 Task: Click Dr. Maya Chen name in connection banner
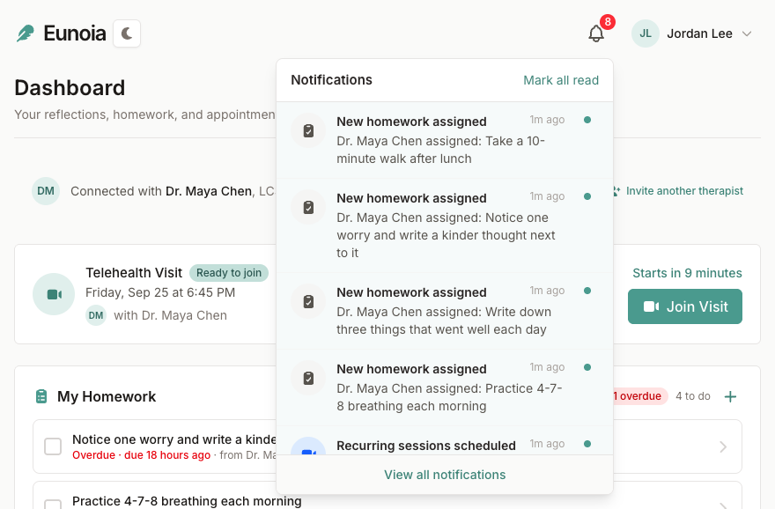pyautogui.click(x=209, y=191)
